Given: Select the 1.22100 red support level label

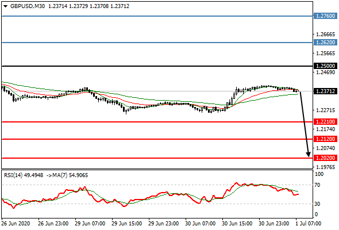Looking at the screenshot, I should pos(325,122).
